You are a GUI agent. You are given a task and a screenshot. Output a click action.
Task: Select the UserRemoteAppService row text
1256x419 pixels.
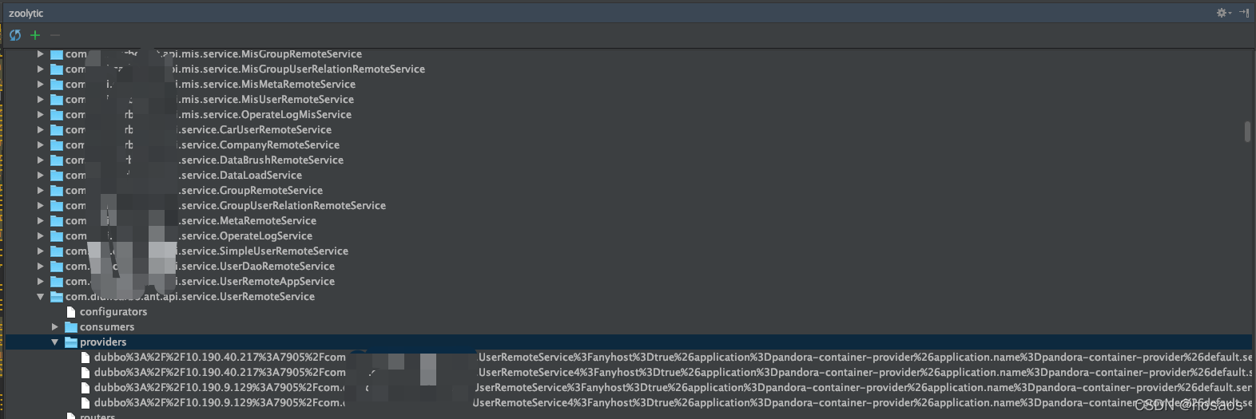click(x=200, y=282)
